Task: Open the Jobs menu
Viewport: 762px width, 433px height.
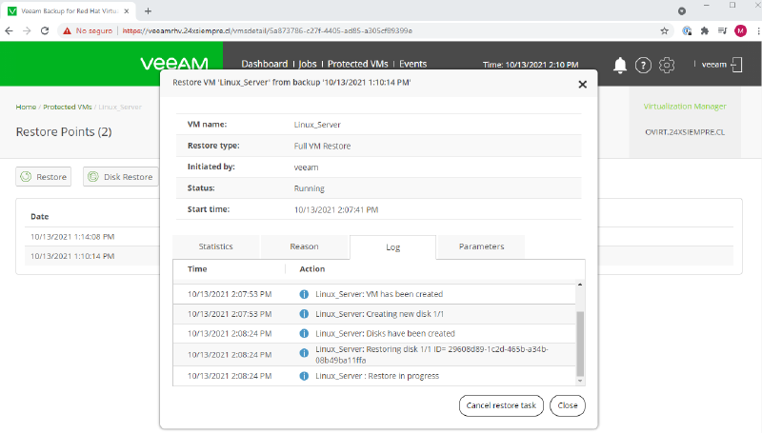Action: 307,64
